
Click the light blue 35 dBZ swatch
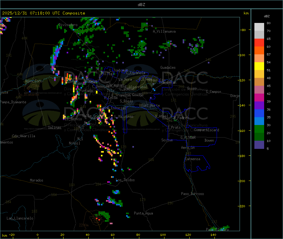pyautogui.click(x=259, y=121)
